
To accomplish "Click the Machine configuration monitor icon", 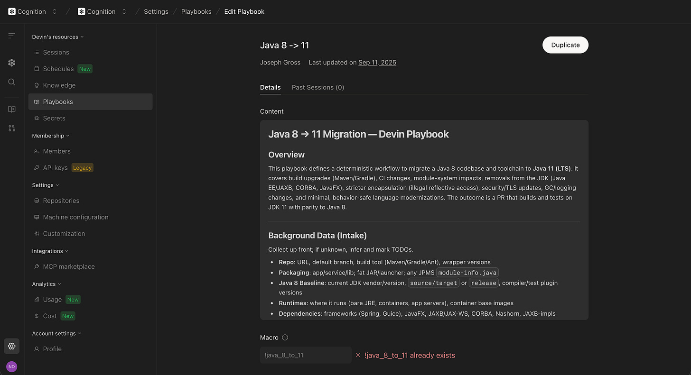I will coord(37,217).
